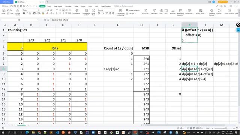240x135 pixels.
Task: Click the AutoSum sigma icon
Action: coord(145,10)
